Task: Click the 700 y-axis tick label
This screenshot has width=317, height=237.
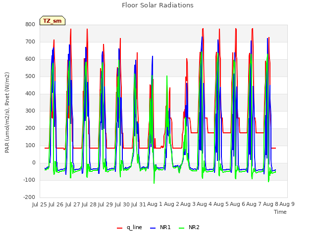Action: (x=30, y=41)
